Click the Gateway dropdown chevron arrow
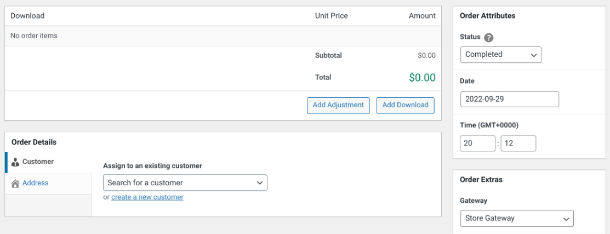The width and height of the screenshot is (610, 234). coord(566,219)
